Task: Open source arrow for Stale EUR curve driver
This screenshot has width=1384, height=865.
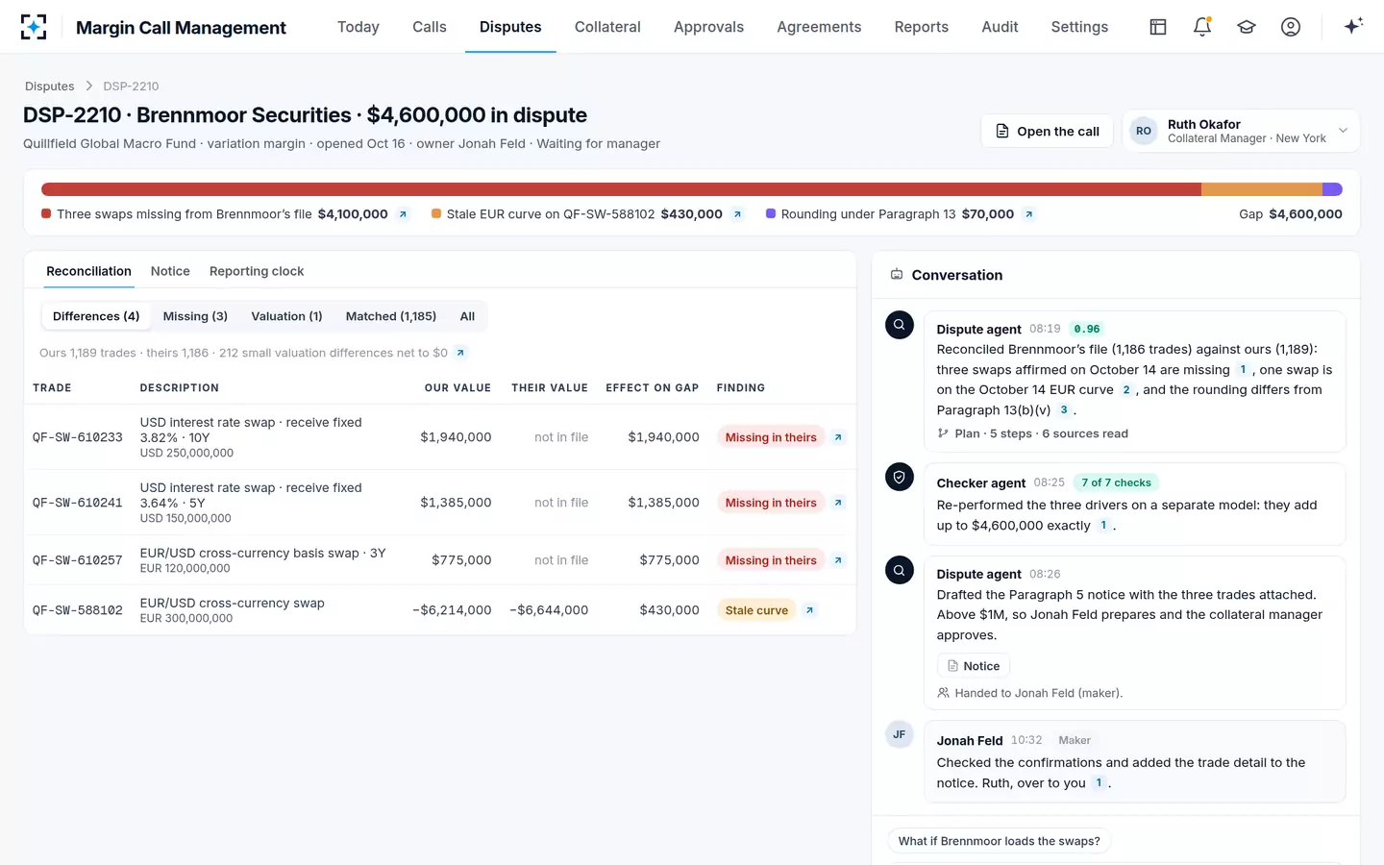Action: coord(737,214)
